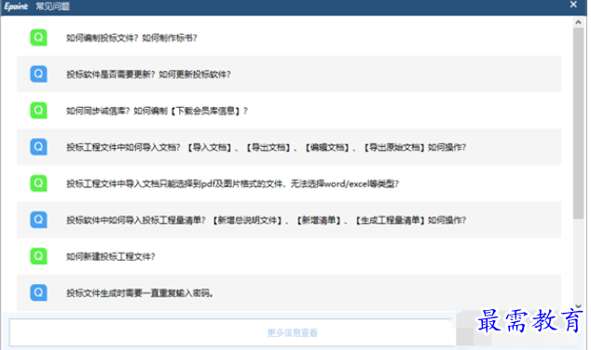Click Q icon beside 如何同步诚信库
This screenshot has width=591, height=350.
pyautogui.click(x=38, y=111)
